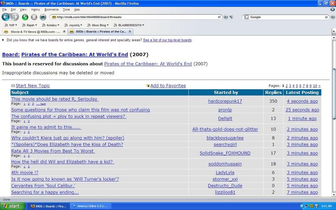Open the Tools menu

66,10
